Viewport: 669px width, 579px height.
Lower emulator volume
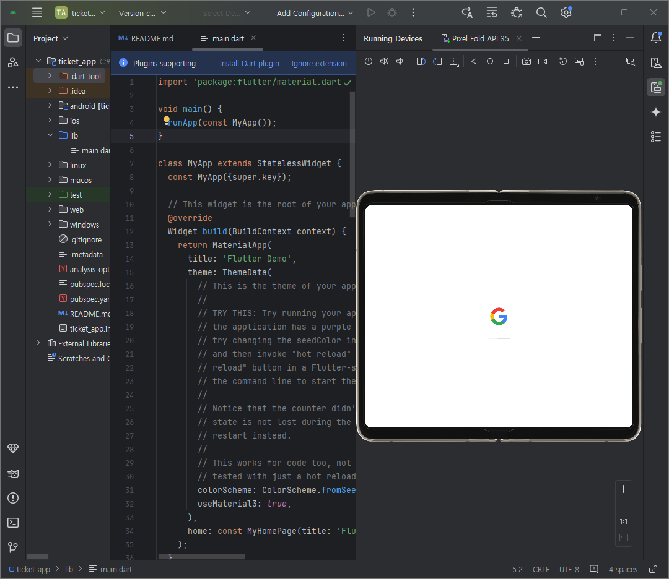click(x=400, y=61)
